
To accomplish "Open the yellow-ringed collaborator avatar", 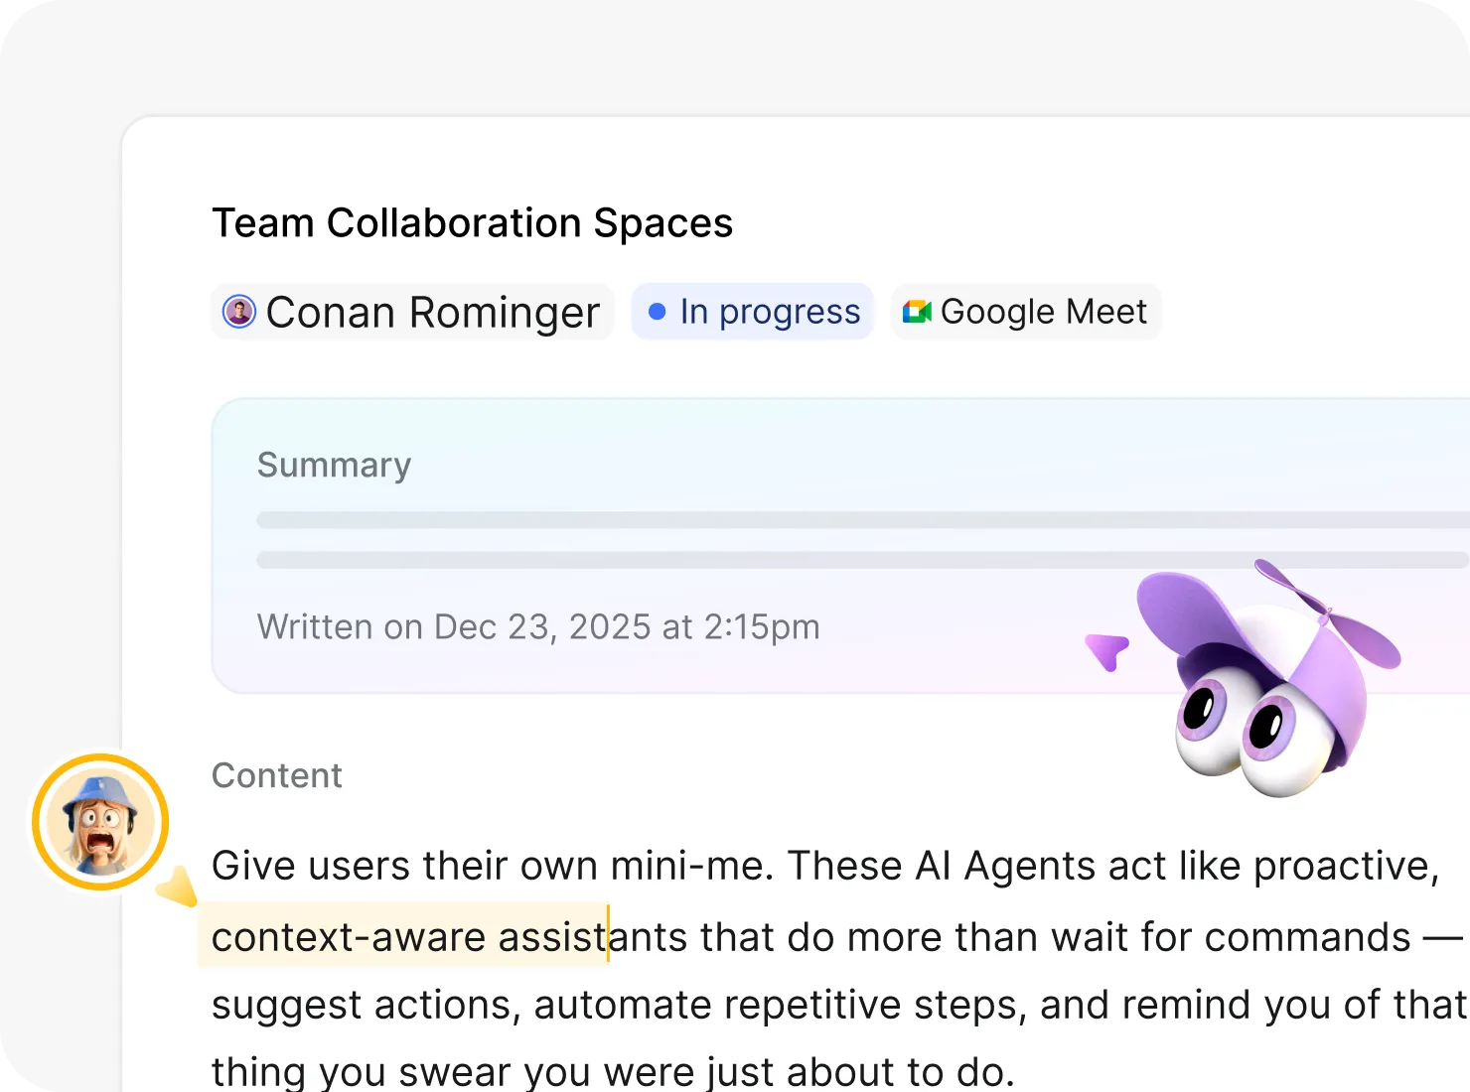I will [100, 822].
